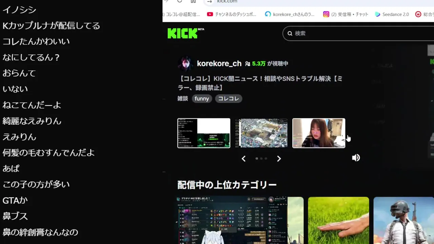Click chat message 鼻の絆創膏なんなの

[40, 232]
